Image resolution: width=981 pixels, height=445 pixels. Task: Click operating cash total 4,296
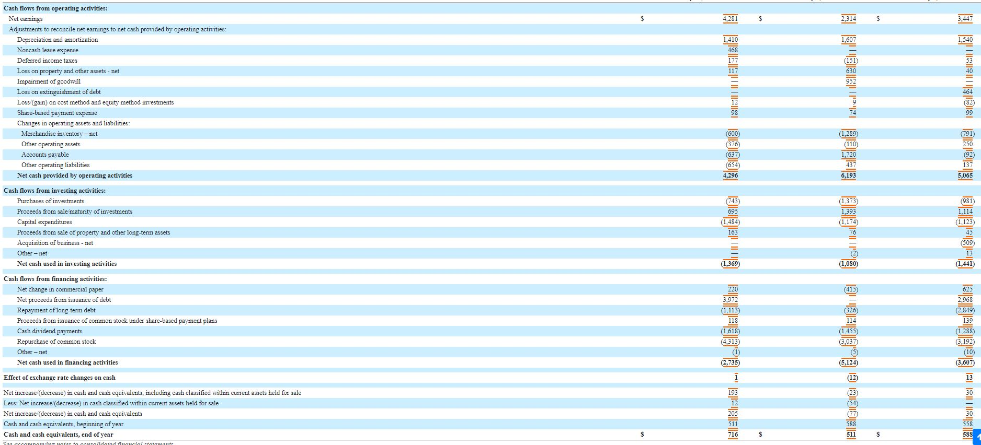(730, 175)
